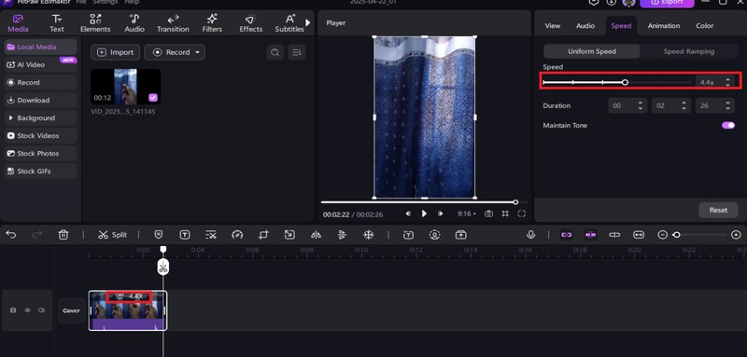Toggle the checkmark on the video thumbnail

click(x=153, y=98)
